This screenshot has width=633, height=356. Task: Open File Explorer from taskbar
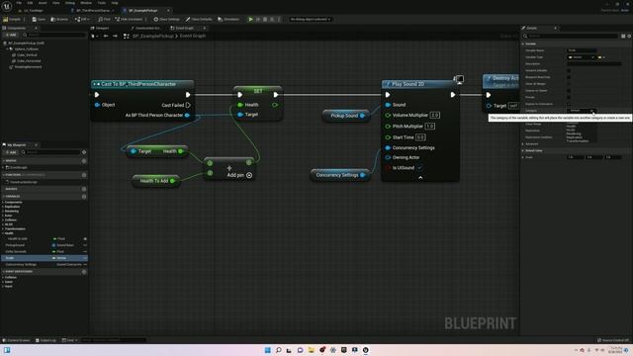tap(312, 350)
